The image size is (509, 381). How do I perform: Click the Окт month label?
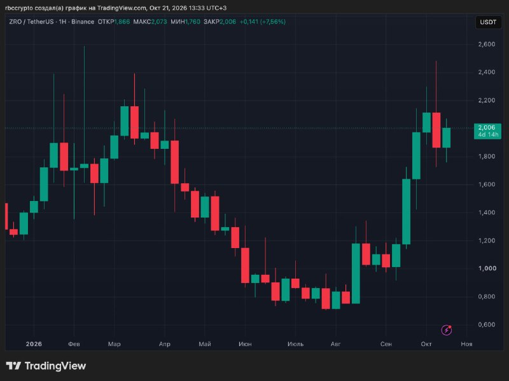tap(426, 344)
